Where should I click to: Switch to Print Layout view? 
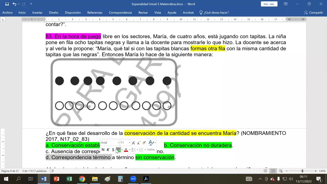[273, 171]
